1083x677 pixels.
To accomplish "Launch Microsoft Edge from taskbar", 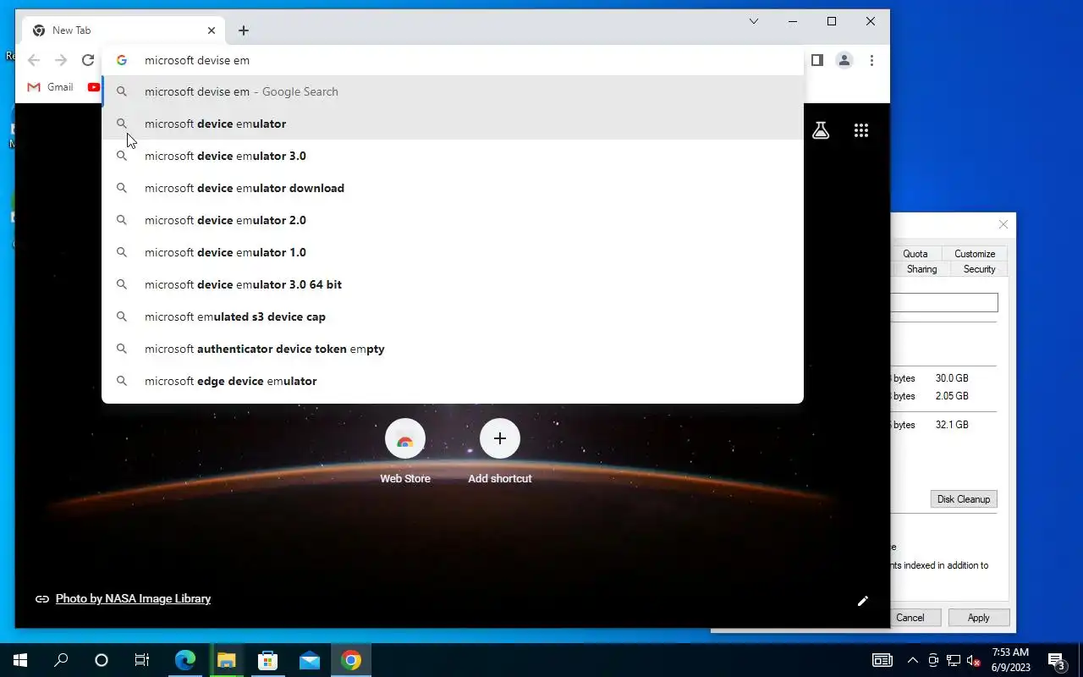I will point(184,660).
